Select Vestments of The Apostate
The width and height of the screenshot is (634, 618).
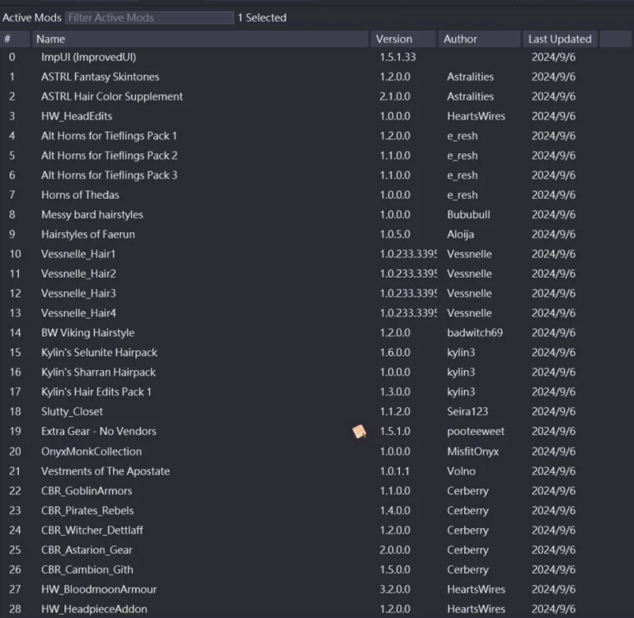[106, 471]
